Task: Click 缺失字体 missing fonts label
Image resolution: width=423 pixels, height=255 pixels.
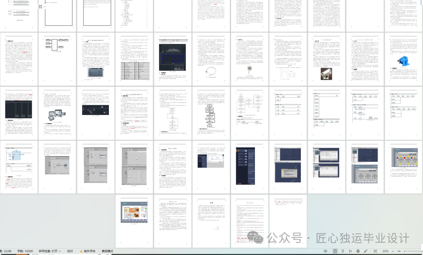Action: [x=90, y=251]
